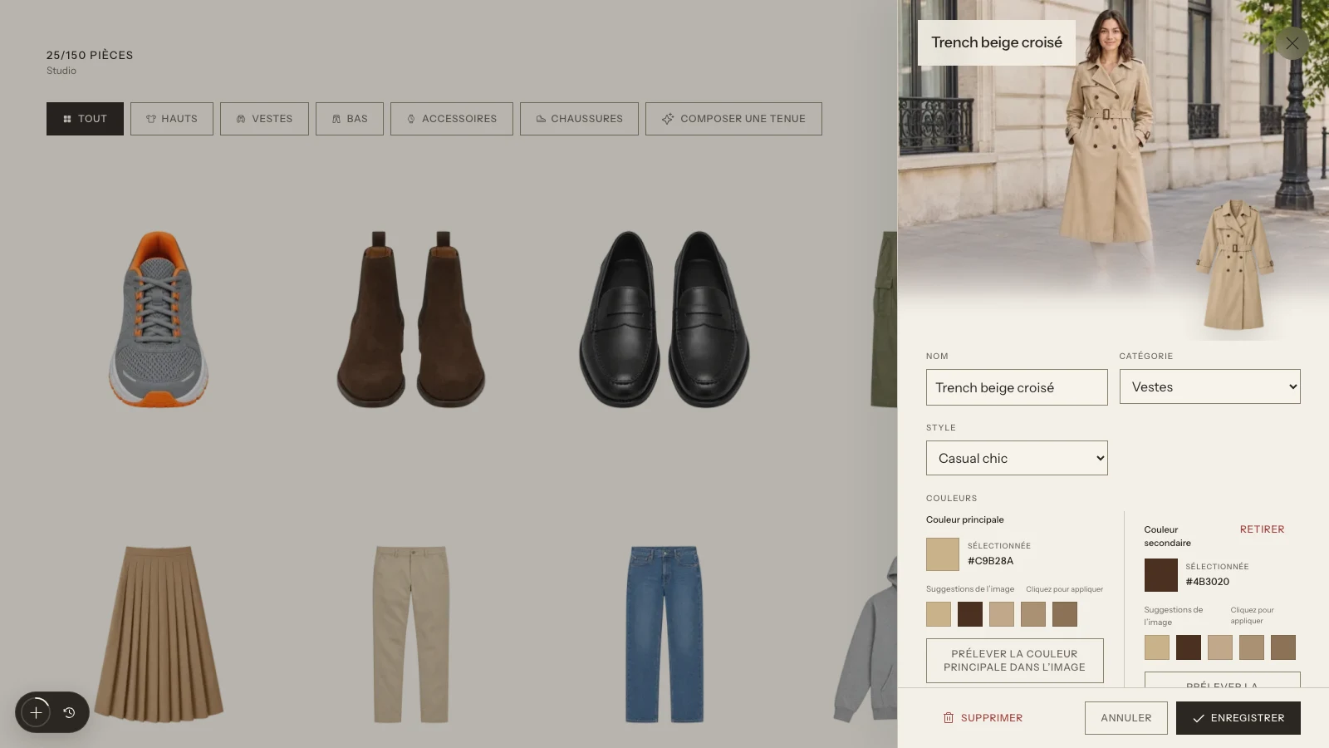This screenshot has width=1329, height=748.
Task: Open the history clock icon
Action: pyautogui.click(x=69, y=712)
